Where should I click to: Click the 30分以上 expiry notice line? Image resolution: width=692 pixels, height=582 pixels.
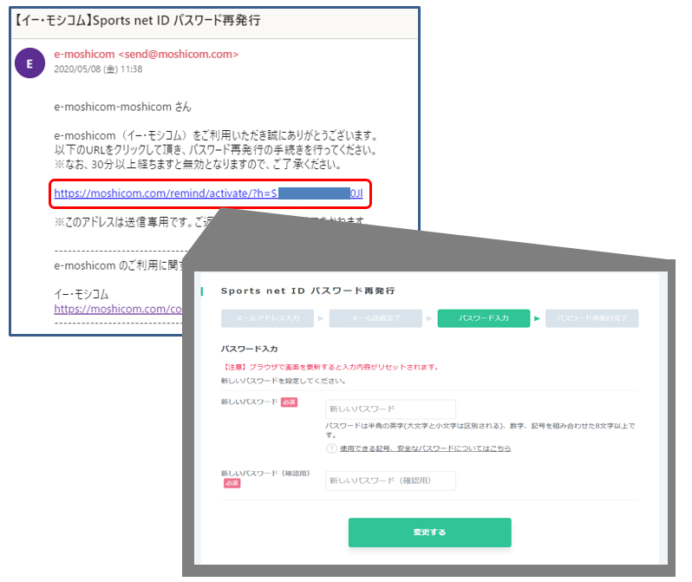(198, 165)
